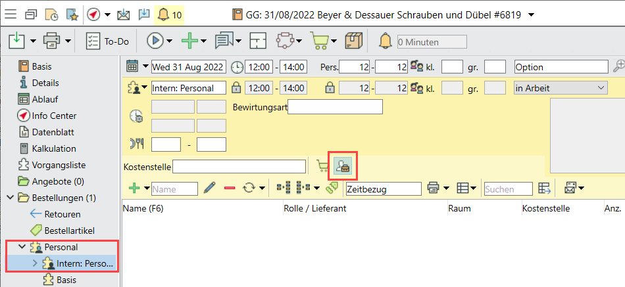Toggle the padlock beside the persons fields

[330, 87]
